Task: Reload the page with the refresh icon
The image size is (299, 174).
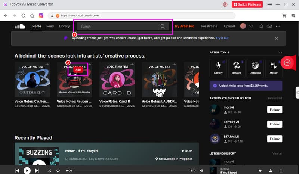Action: coord(23,16)
